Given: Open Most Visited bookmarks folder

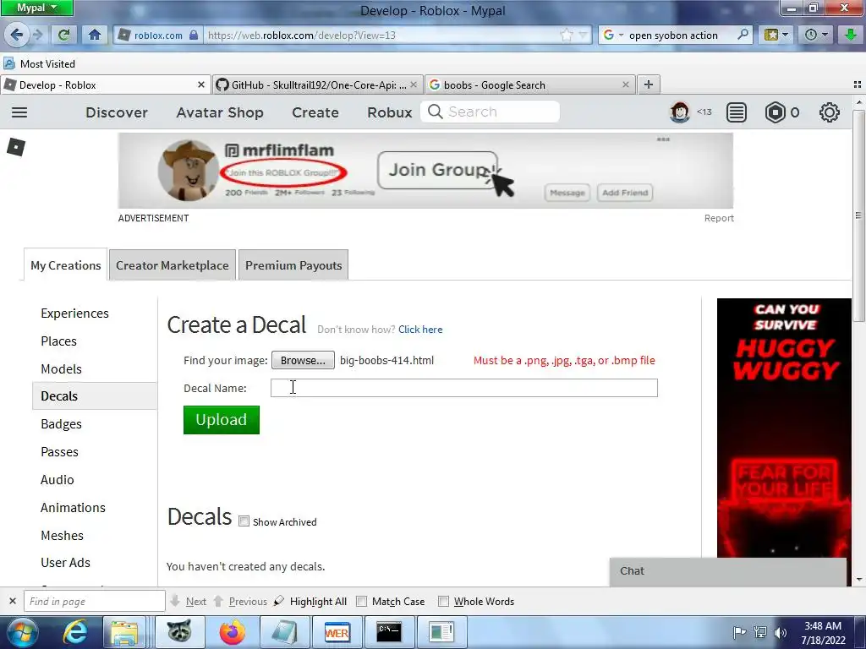Looking at the screenshot, I should (39, 63).
